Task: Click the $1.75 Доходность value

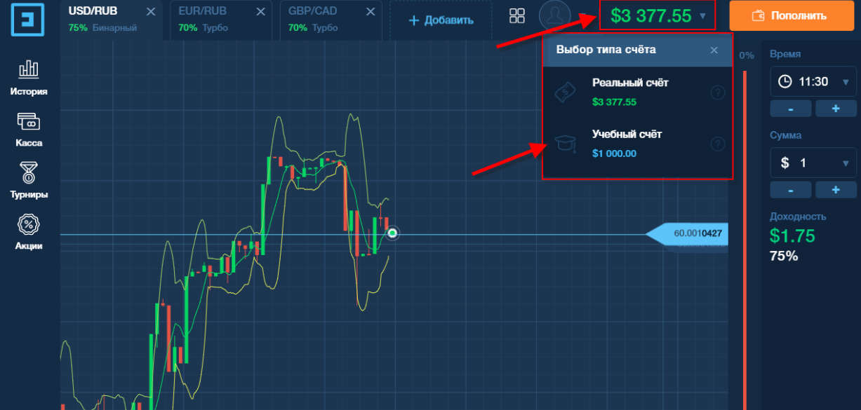Action: [x=792, y=235]
